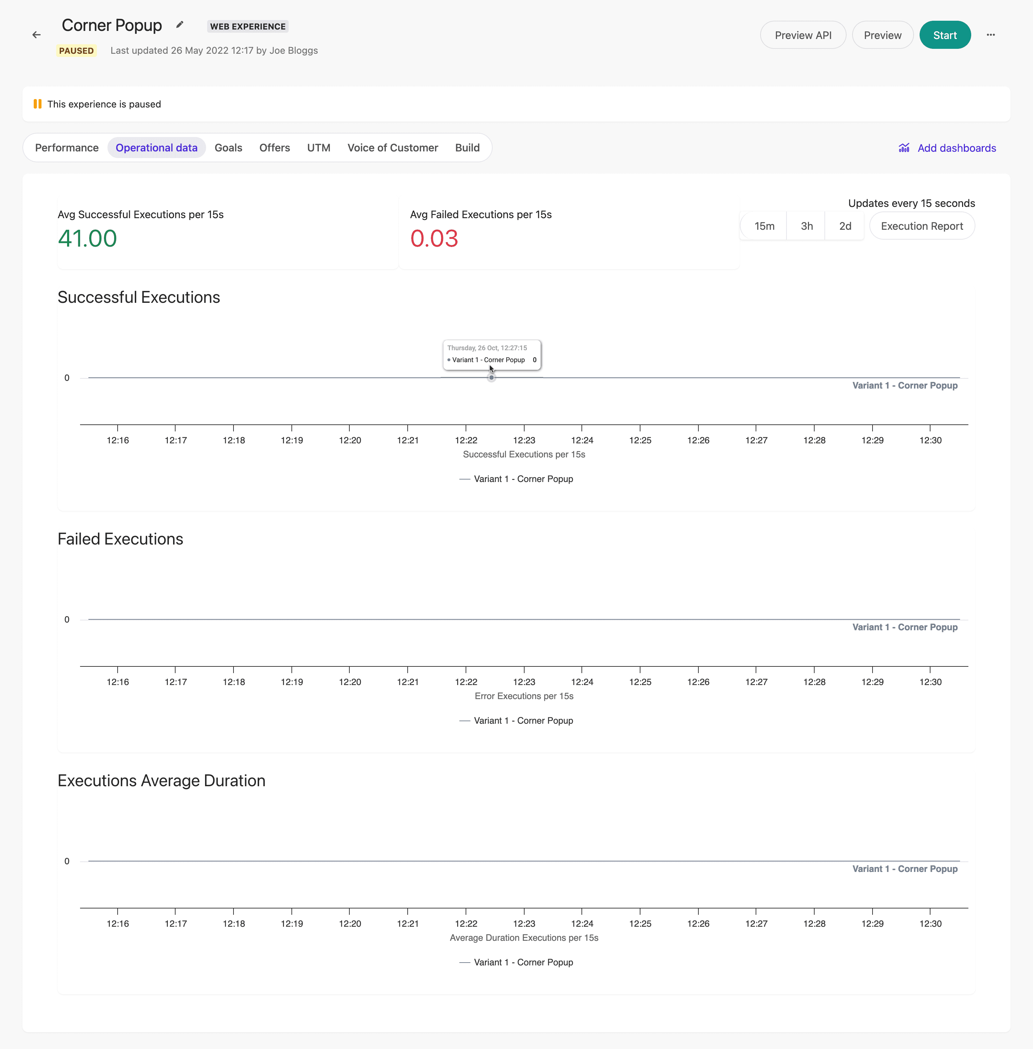This screenshot has height=1049, width=1033.
Task: Open the Performance tab
Action: point(67,148)
